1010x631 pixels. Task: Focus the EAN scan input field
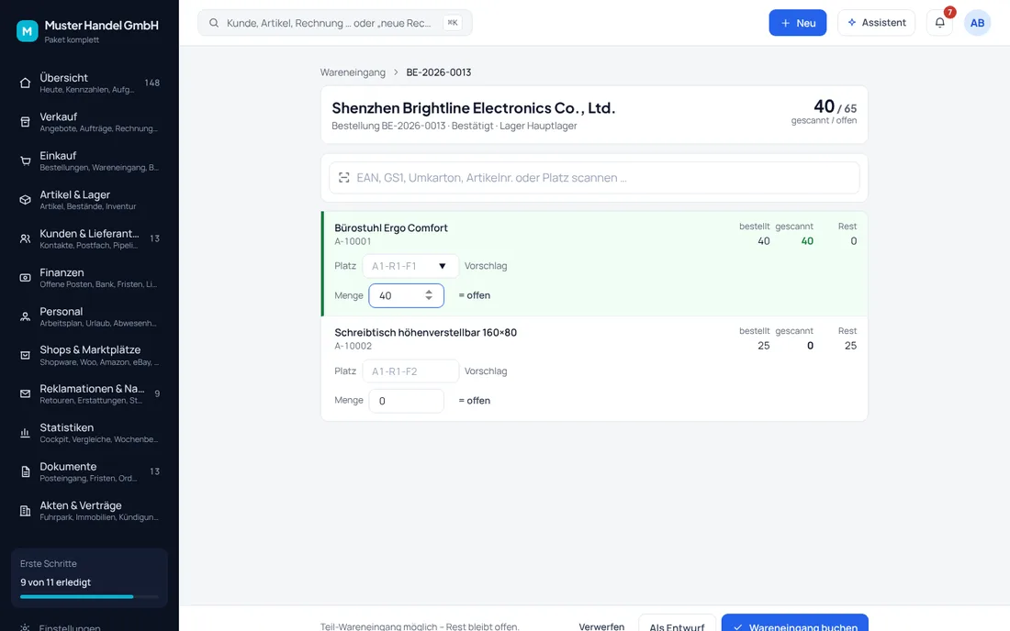click(x=594, y=178)
